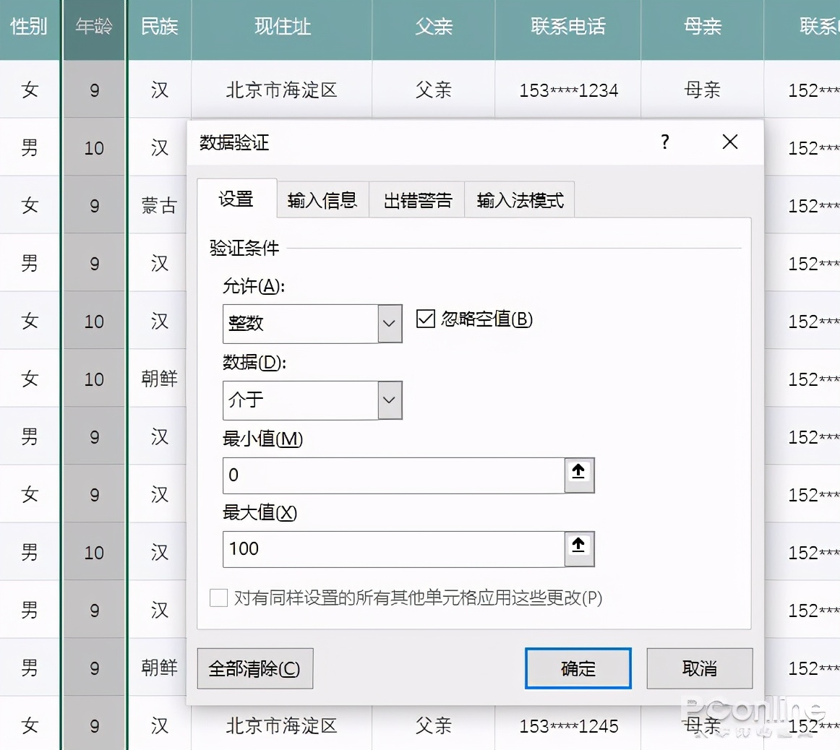Switch to the 出错警告 tab

click(x=416, y=200)
